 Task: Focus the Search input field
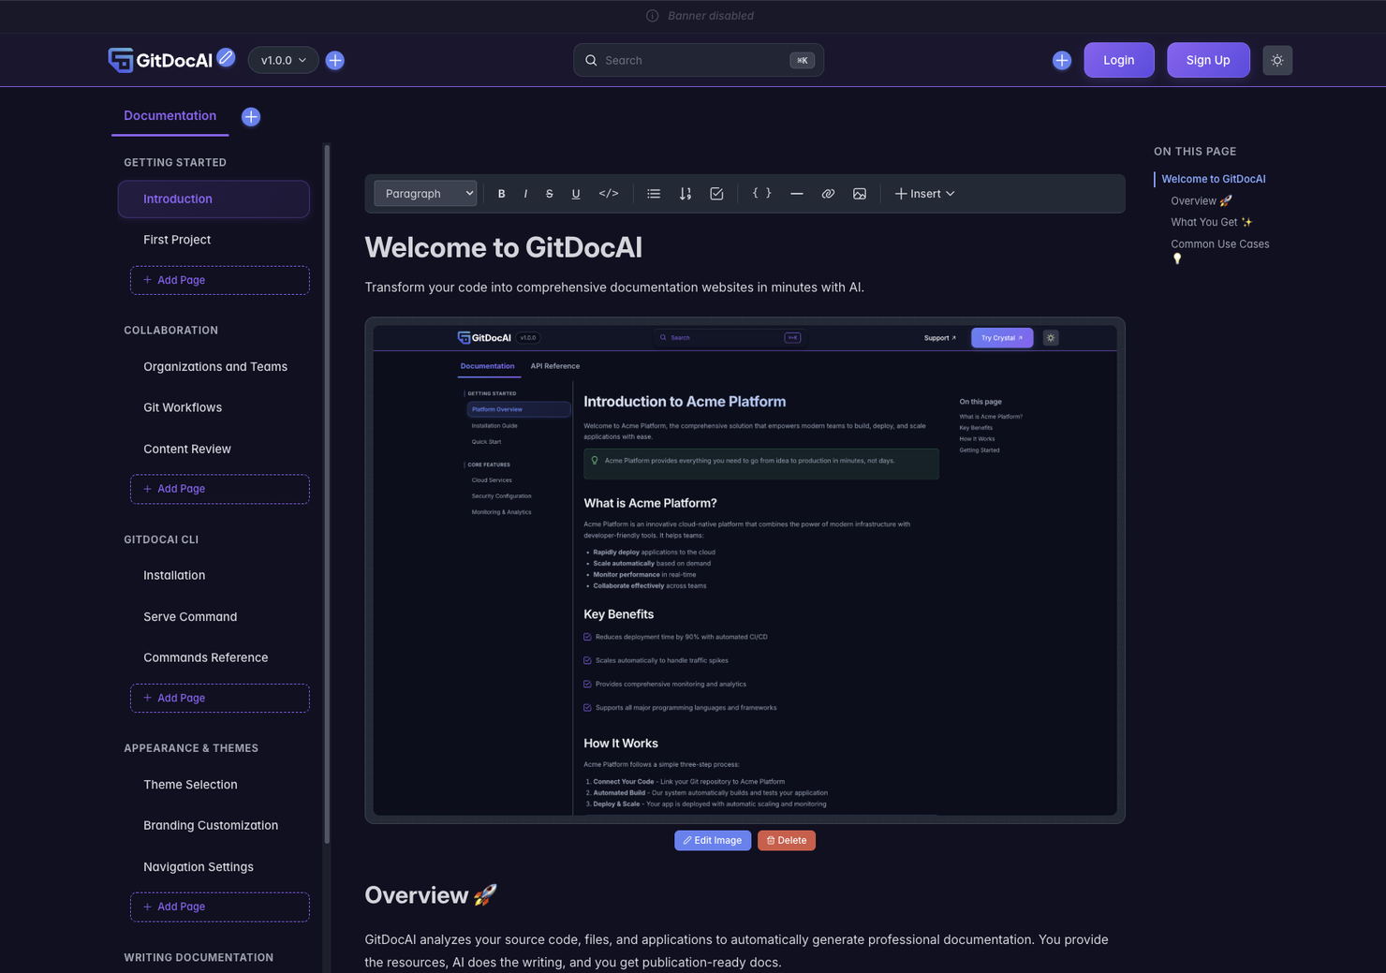(x=693, y=60)
